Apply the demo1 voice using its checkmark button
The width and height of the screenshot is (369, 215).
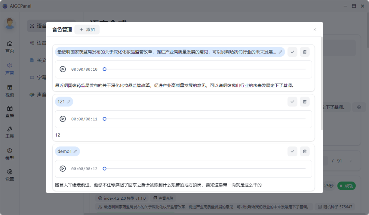tap(292, 151)
